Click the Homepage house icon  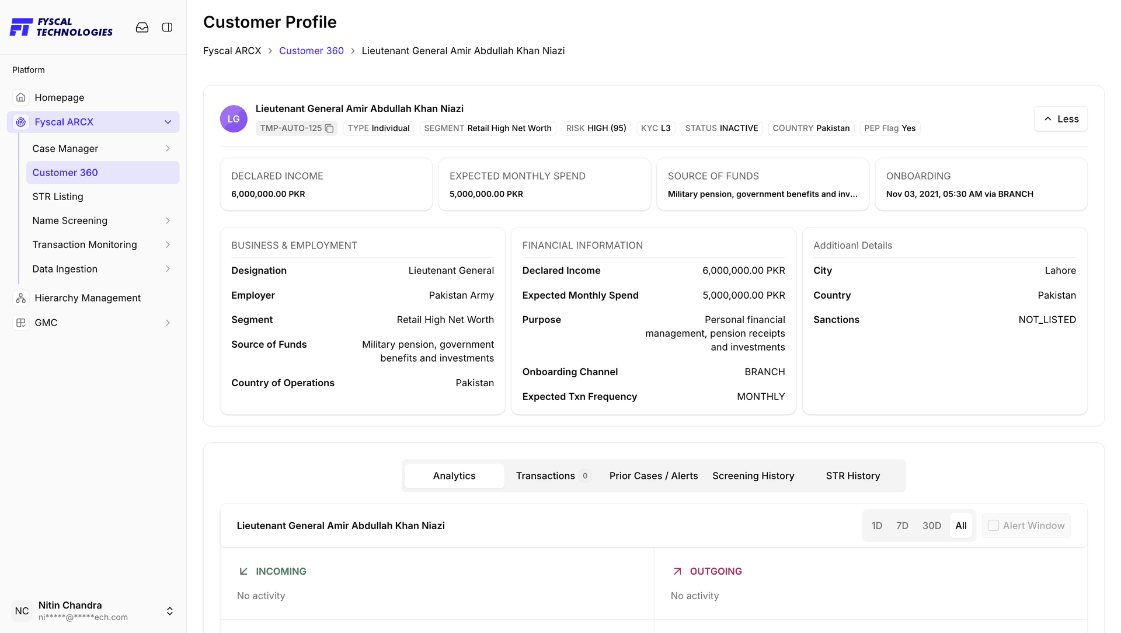[x=21, y=97]
